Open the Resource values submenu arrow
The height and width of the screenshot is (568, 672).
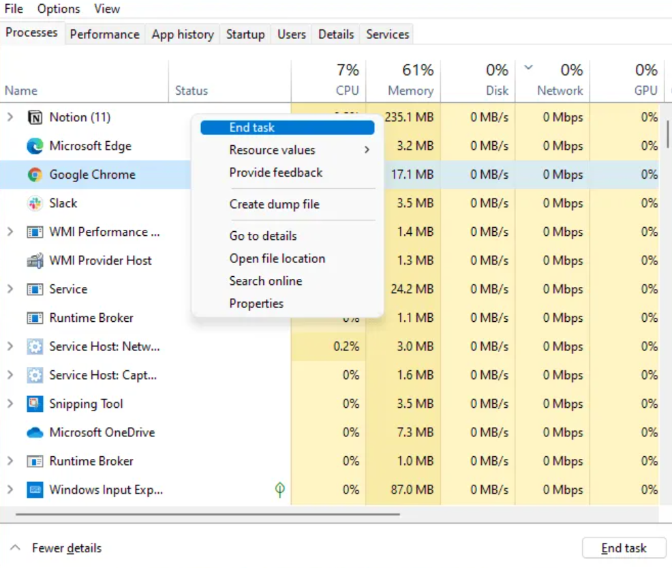[367, 149]
